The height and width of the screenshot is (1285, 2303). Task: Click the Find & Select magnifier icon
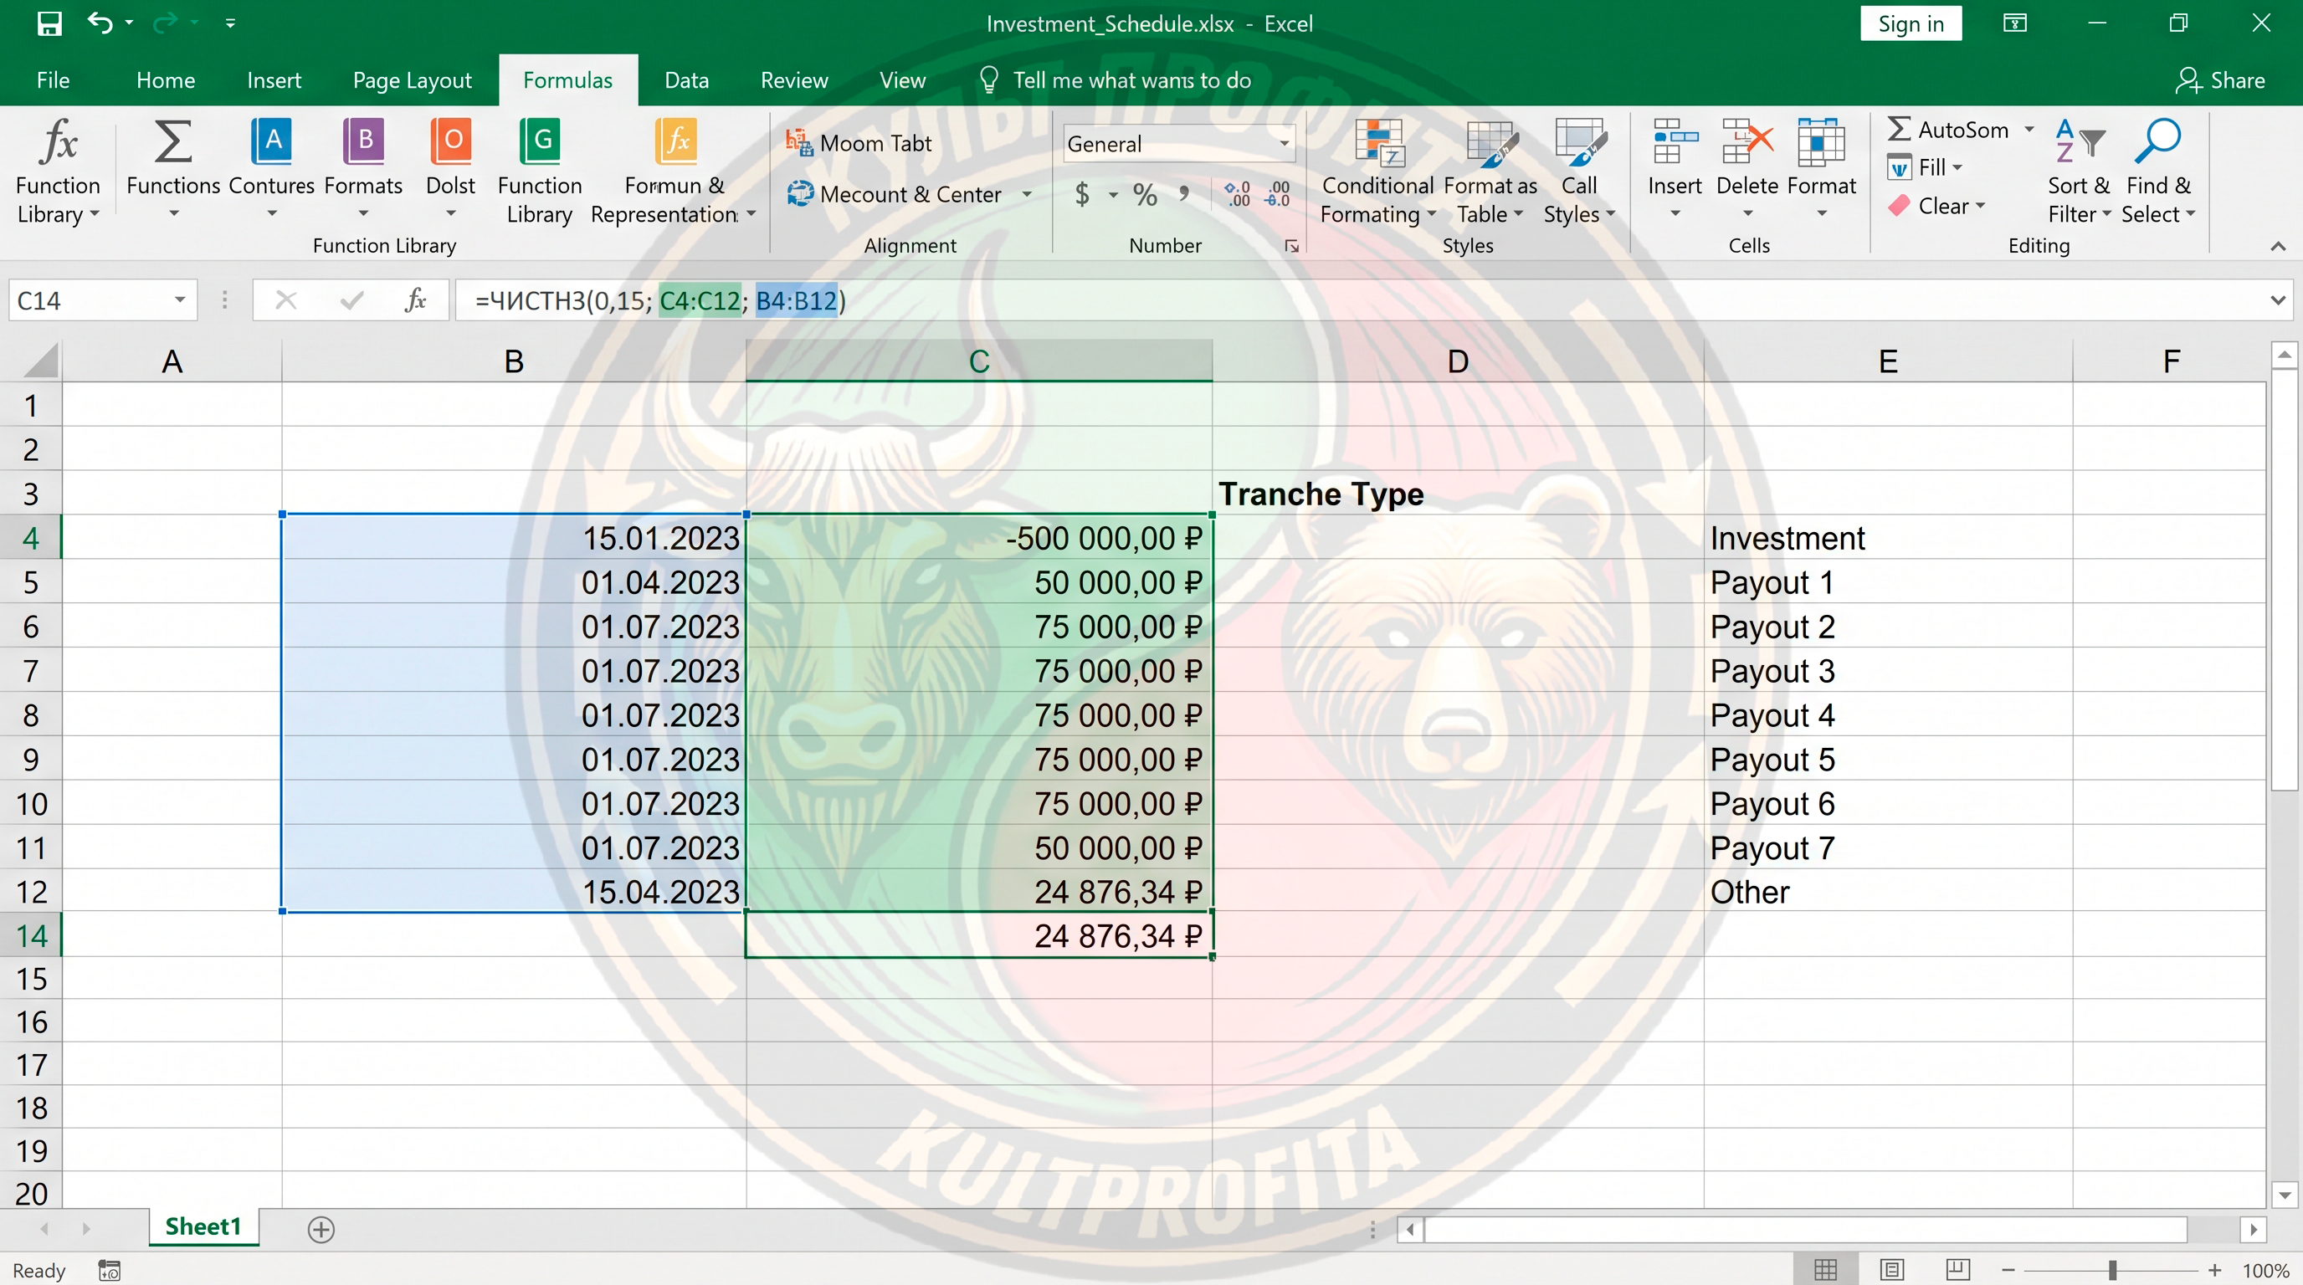[x=2157, y=141]
